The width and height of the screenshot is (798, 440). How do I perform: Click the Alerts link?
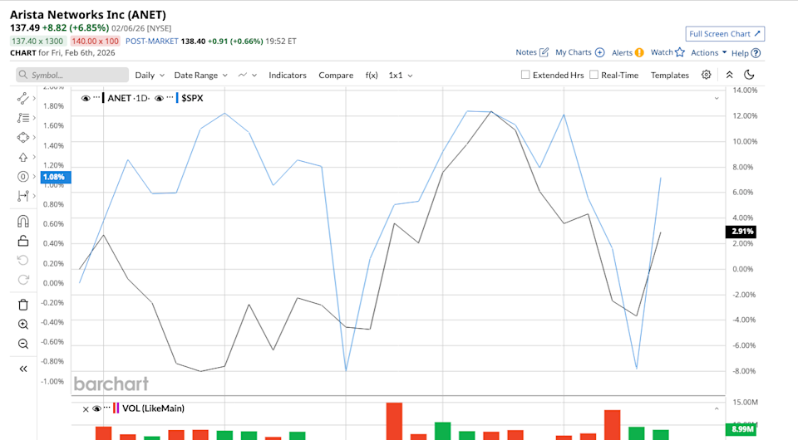(x=622, y=53)
